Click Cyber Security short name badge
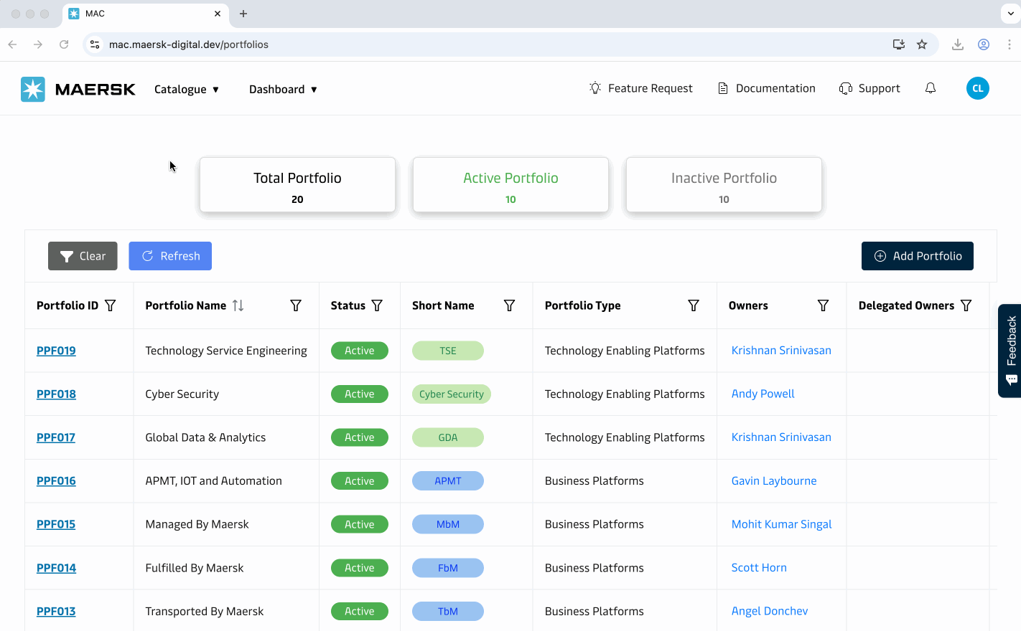Image resolution: width=1021 pixels, height=631 pixels. point(452,394)
